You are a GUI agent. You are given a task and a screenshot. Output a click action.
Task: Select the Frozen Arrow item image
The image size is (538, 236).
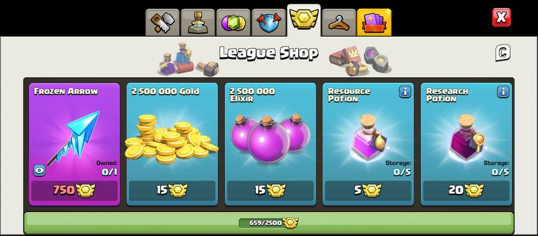[74, 137]
